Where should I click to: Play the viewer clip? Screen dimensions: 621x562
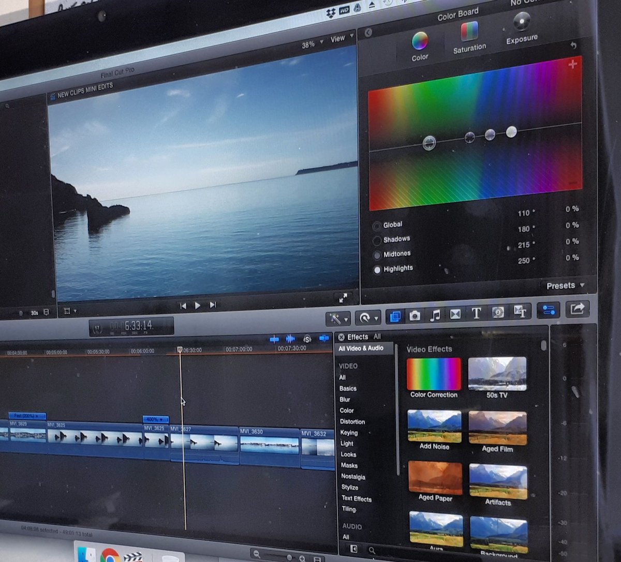click(x=197, y=306)
